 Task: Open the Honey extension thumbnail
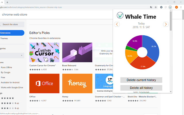(x=77, y=83)
